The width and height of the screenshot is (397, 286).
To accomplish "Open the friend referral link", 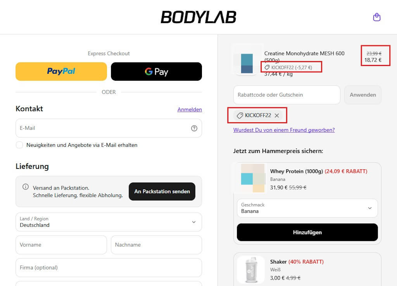I will (284, 130).
